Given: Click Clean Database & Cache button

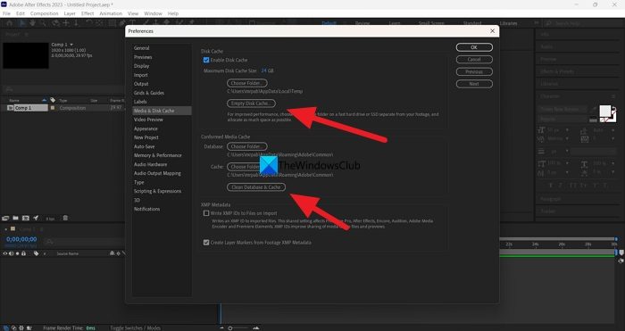Looking at the screenshot, I should click(256, 187).
